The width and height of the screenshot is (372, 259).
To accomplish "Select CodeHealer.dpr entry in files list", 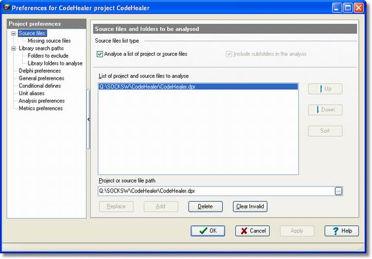I will (x=198, y=87).
